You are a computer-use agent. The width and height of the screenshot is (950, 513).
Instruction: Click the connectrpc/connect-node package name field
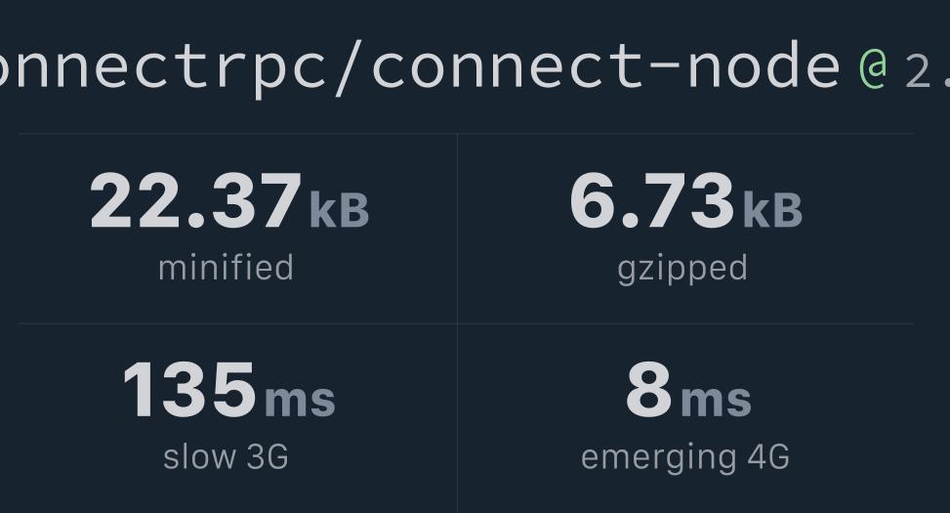[x=420, y=68]
